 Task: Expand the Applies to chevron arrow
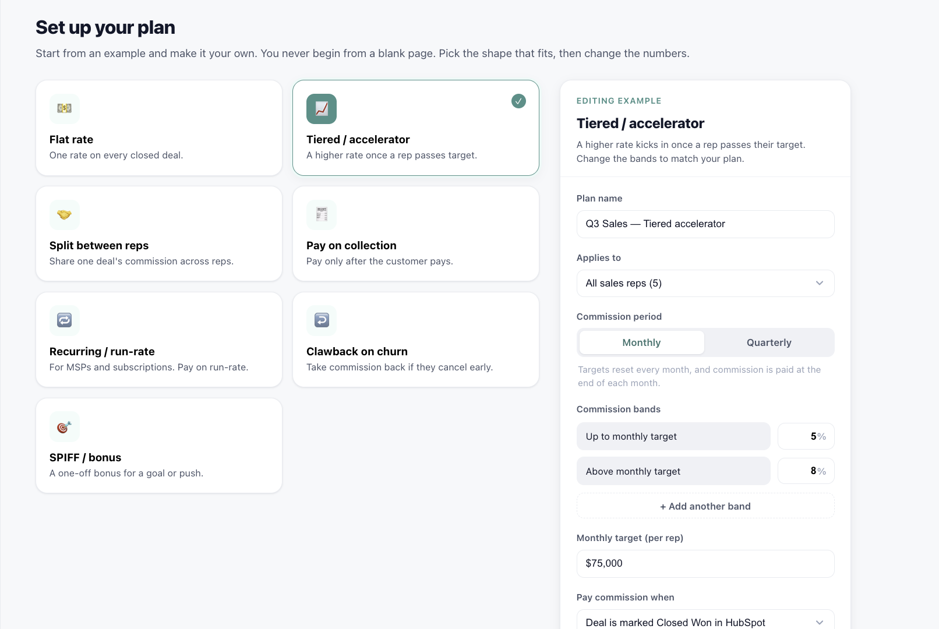820,283
